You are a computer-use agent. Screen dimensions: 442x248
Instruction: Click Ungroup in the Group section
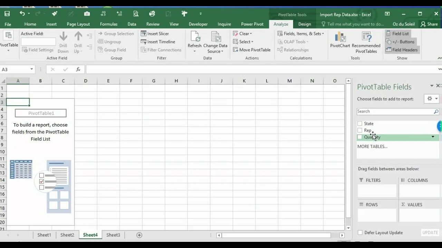(x=109, y=42)
